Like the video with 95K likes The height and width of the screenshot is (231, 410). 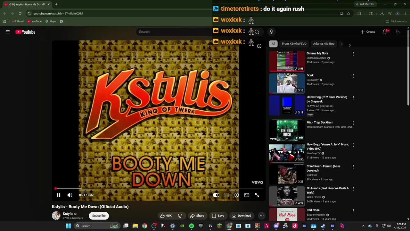(x=166, y=216)
